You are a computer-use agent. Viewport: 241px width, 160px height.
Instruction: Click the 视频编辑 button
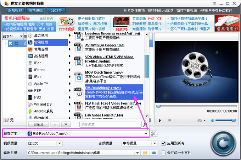click(36, 10)
